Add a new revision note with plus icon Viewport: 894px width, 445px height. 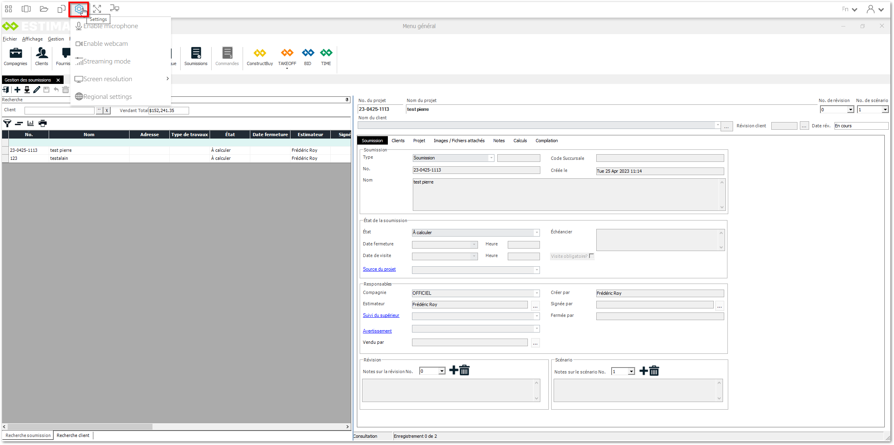(453, 370)
